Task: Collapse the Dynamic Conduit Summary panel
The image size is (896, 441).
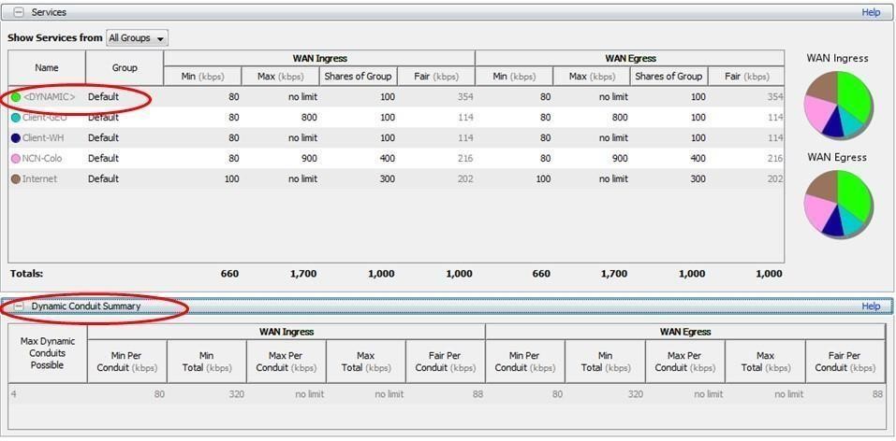Action: (19, 306)
